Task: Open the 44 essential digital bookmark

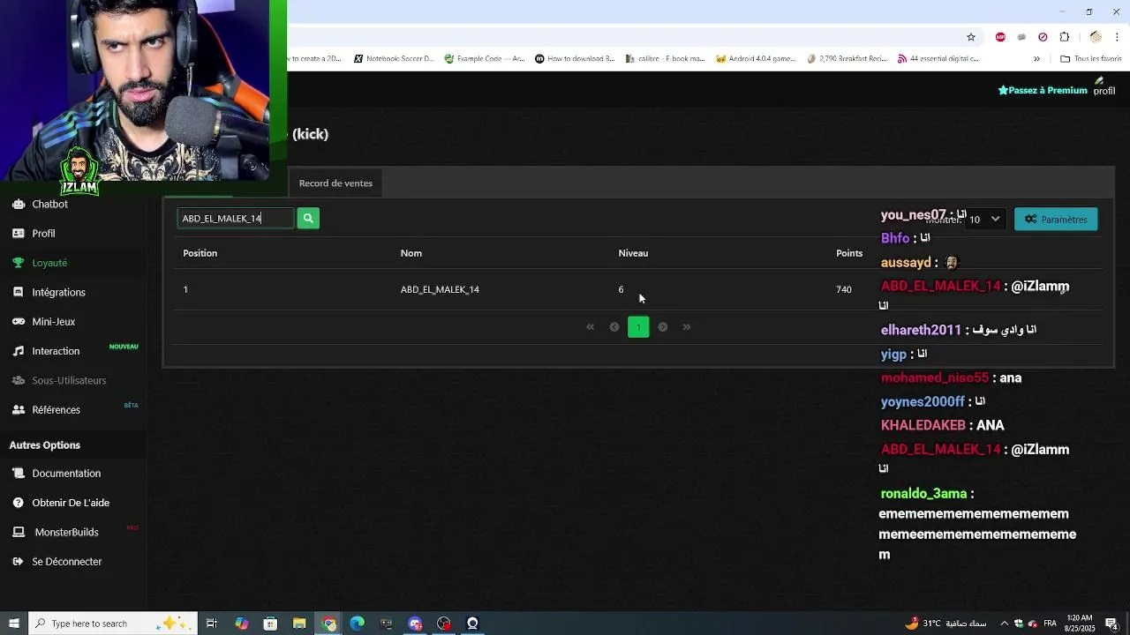Action: (x=938, y=59)
